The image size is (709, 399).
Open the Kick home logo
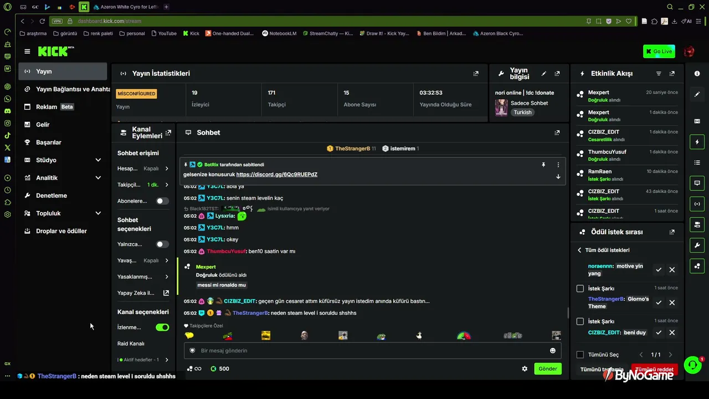55,52
